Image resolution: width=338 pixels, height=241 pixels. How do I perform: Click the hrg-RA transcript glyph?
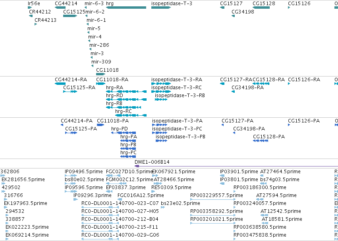(126, 92)
